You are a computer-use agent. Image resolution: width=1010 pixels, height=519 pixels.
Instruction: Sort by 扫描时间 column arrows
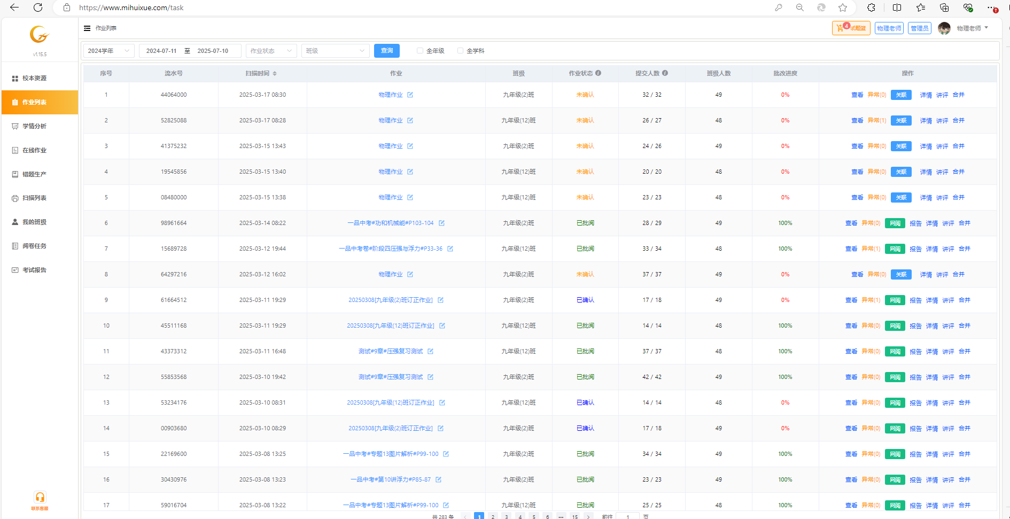275,74
